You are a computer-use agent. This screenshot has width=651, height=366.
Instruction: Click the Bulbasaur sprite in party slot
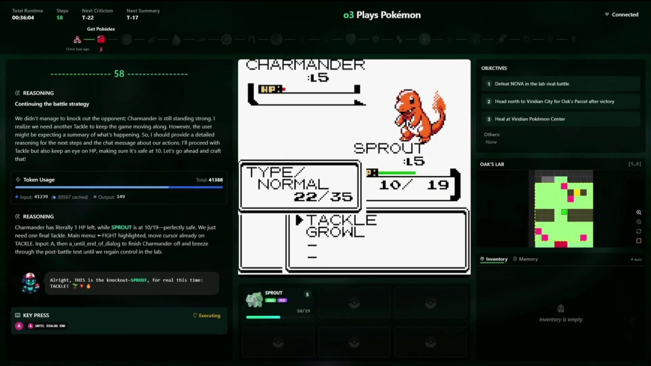(254, 300)
